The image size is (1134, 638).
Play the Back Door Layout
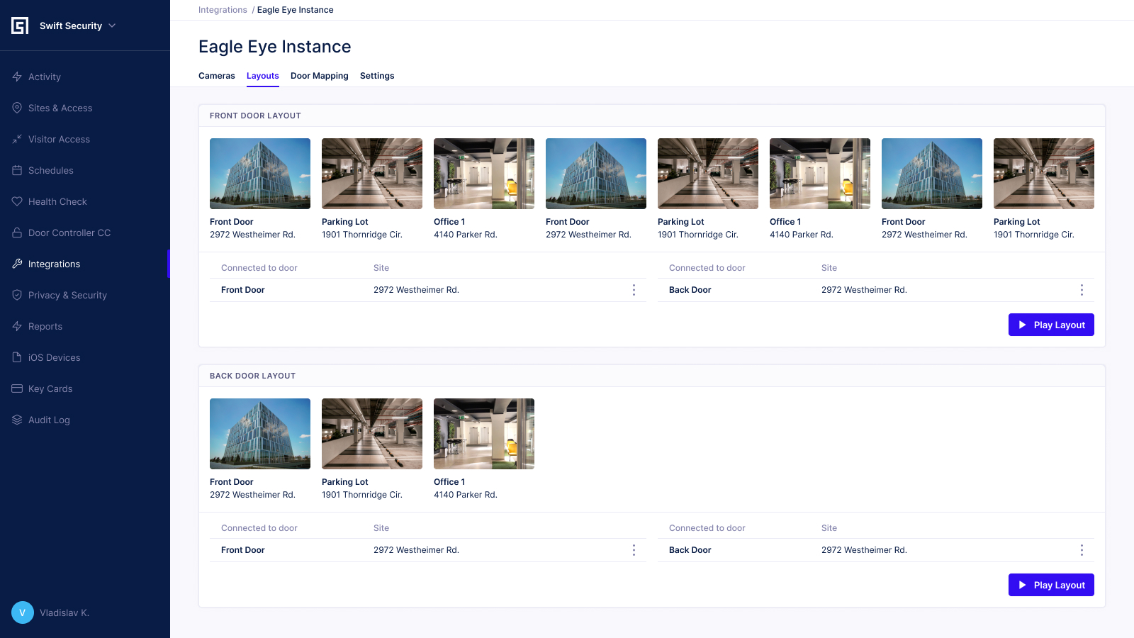[x=1051, y=585]
